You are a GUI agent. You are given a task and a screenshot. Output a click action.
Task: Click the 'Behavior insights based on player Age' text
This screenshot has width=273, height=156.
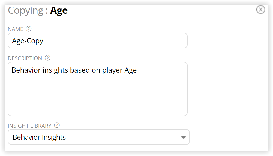pos(74,70)
